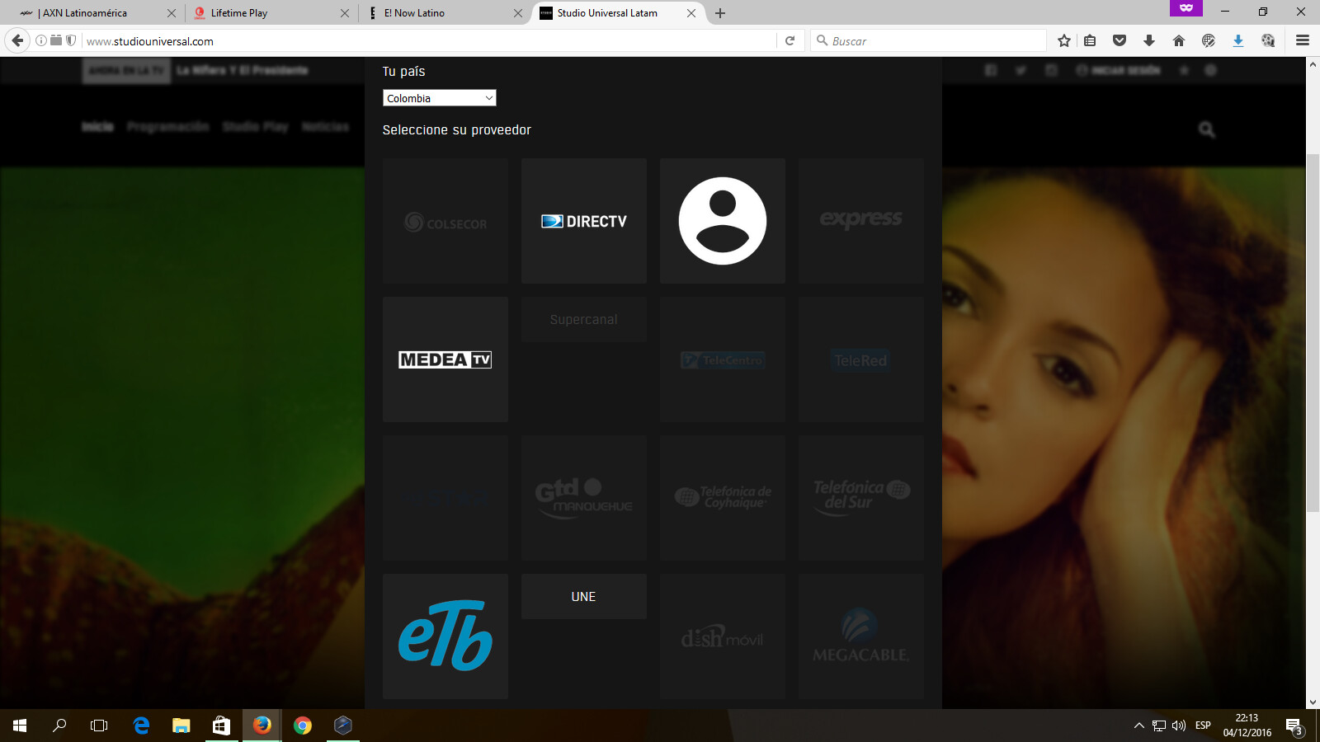The height and width of the screenshot is (742, 1320).
Task: Select the Megacable provider logo
Action: click(x=861, y=636)
